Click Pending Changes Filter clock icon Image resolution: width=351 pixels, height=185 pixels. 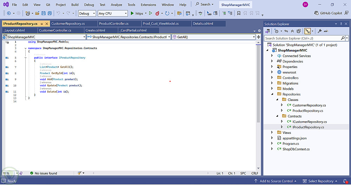coord(277,31)
